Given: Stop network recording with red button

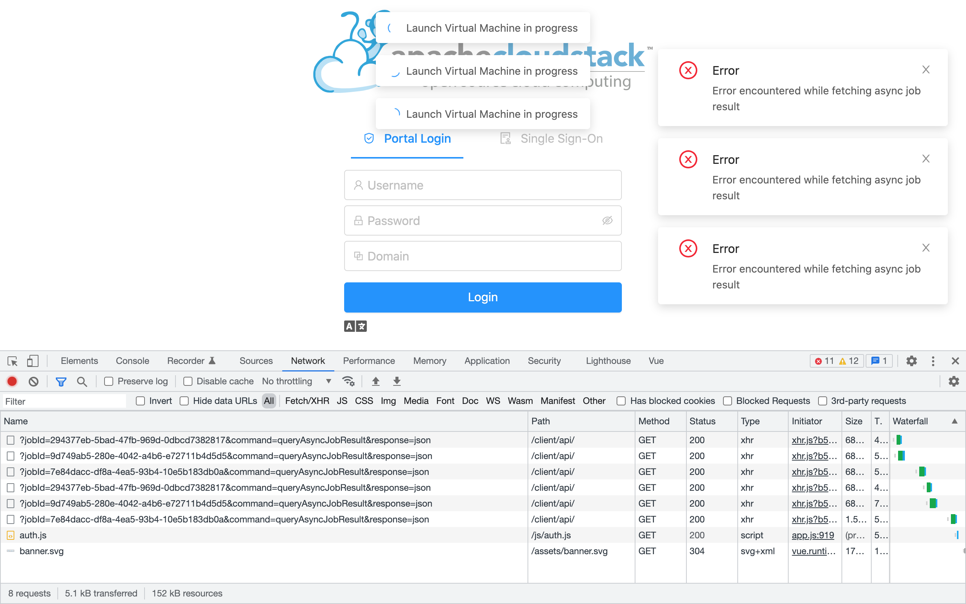Looking at the screenshot, I should (x=12, y=382).
